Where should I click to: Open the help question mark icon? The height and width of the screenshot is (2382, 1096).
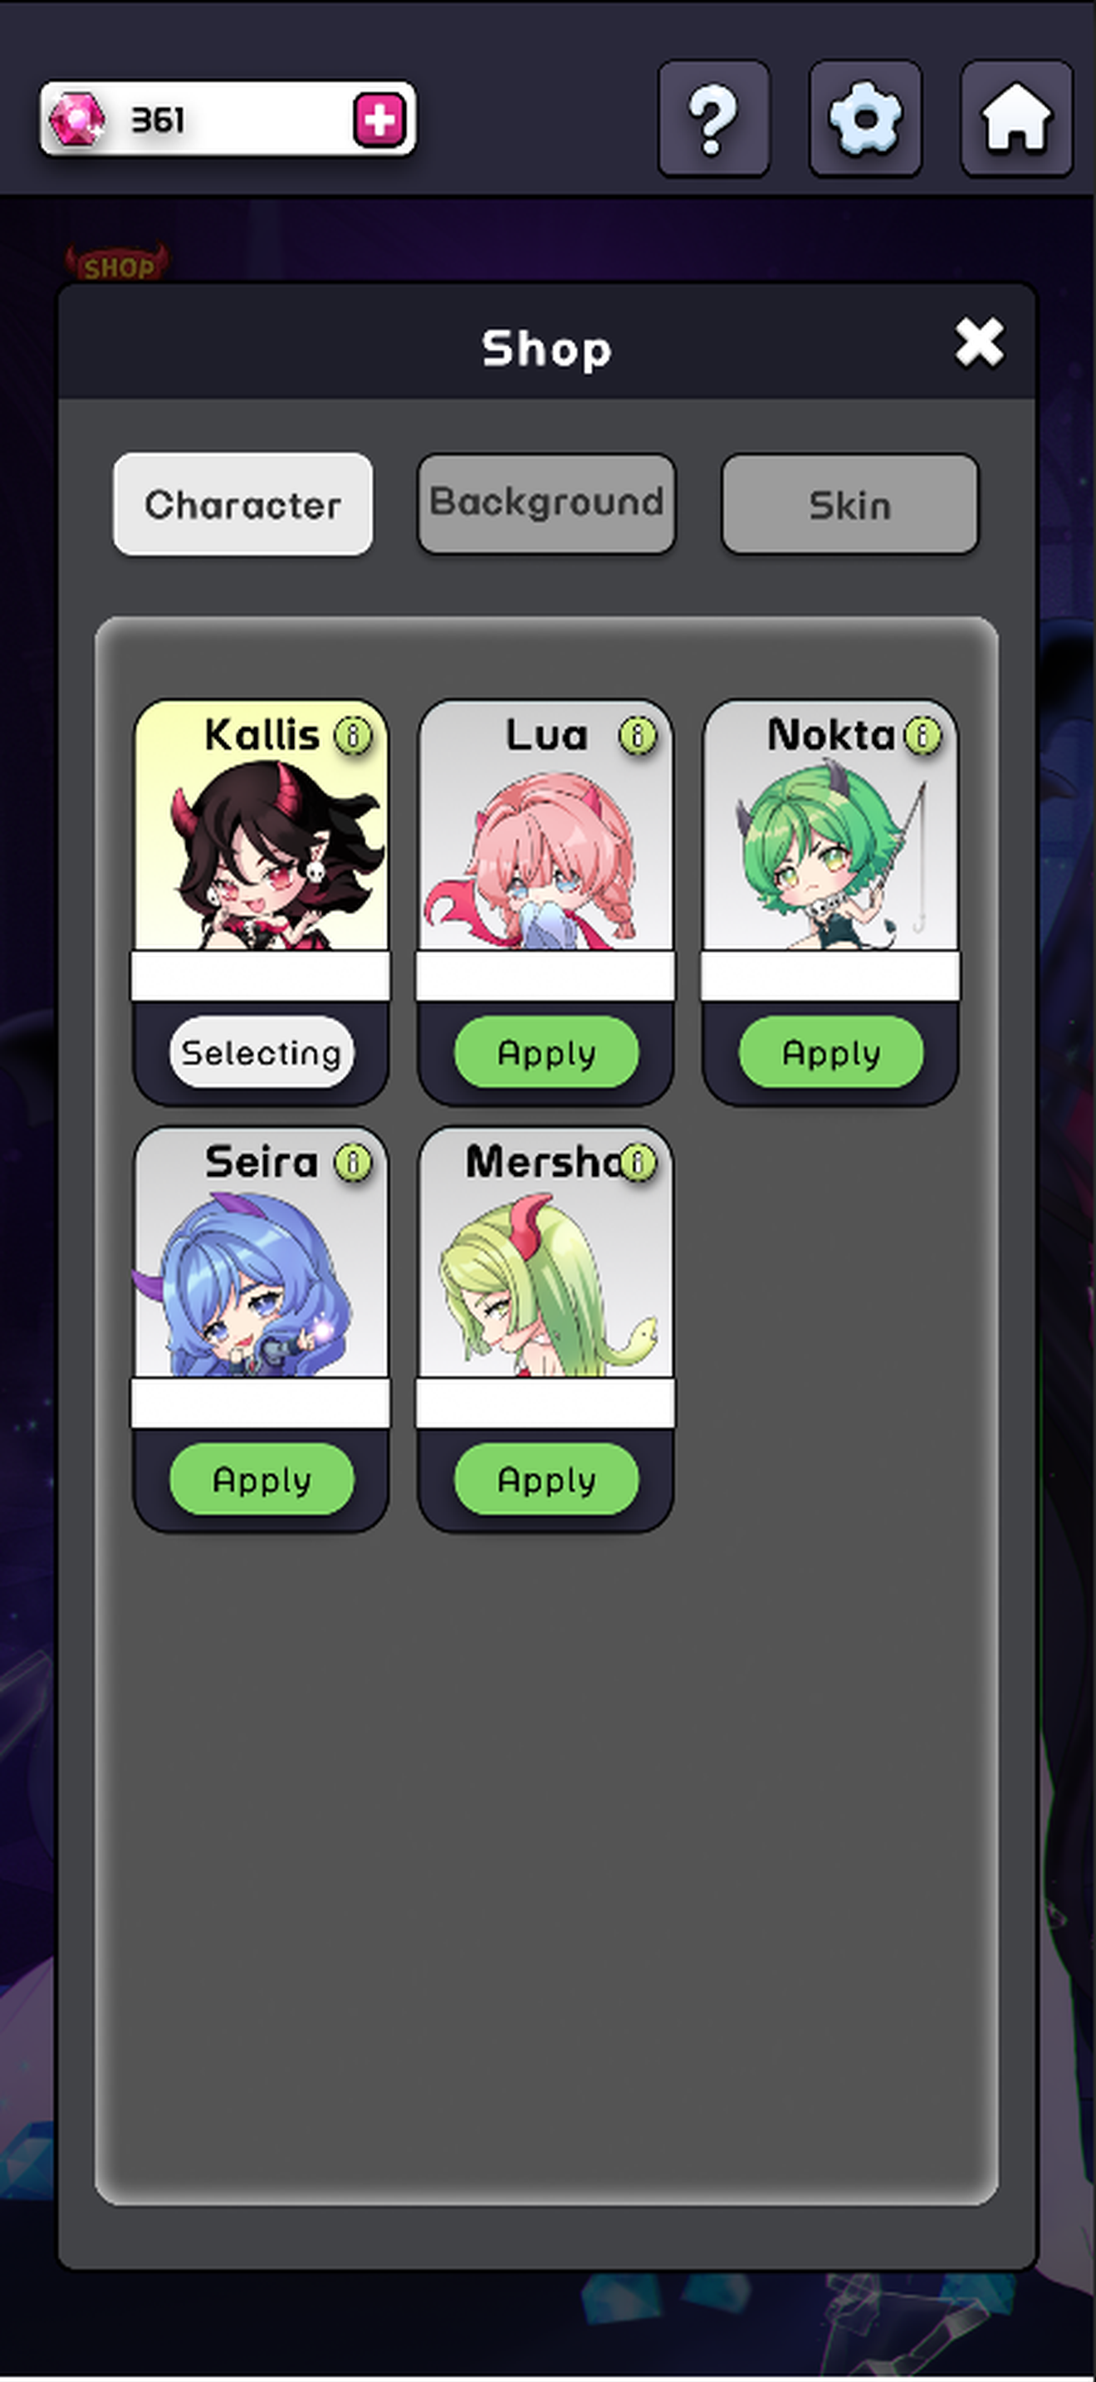coord(713,119)
